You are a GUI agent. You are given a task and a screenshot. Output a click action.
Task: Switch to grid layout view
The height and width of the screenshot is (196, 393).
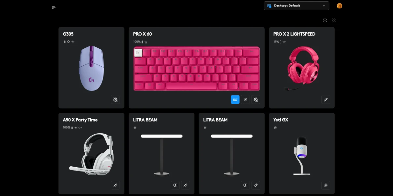click(x=333, y=20)
